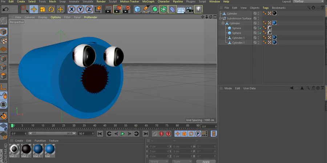Select the black Mat.2 material swatch
Image resolution: width=327 pixels, height=163 pixels.
(26, 149)
